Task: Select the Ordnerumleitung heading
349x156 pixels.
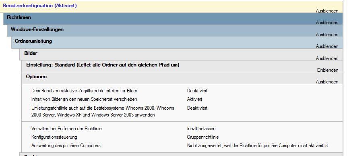Action: click(33, 41)
